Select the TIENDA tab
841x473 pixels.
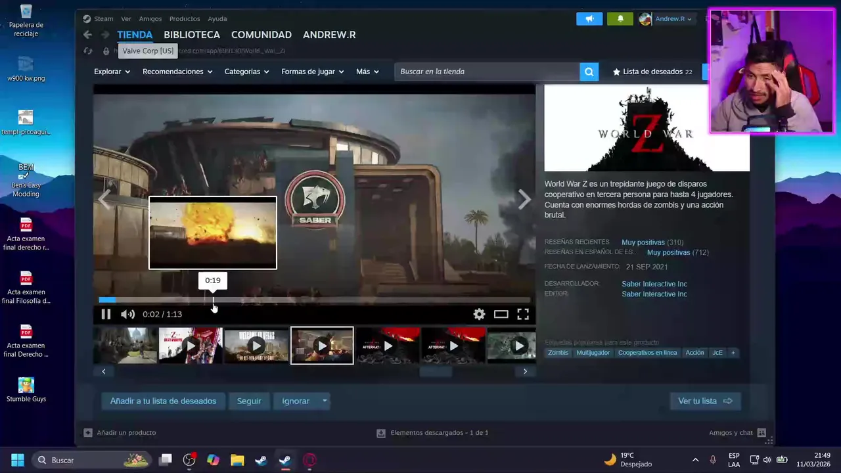135,35
